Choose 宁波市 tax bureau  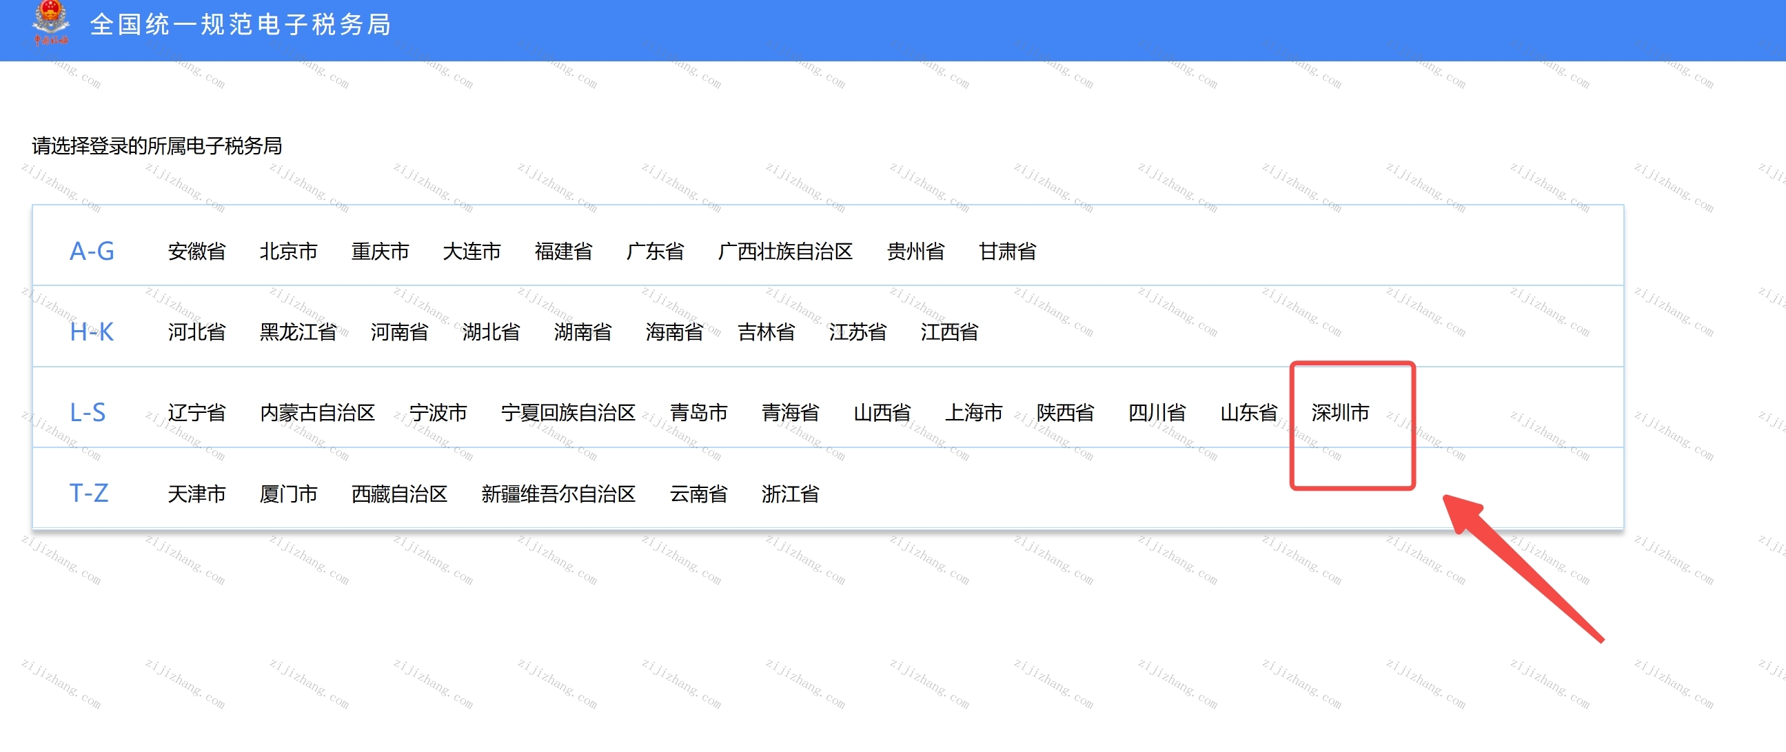[x=438, y=413]
